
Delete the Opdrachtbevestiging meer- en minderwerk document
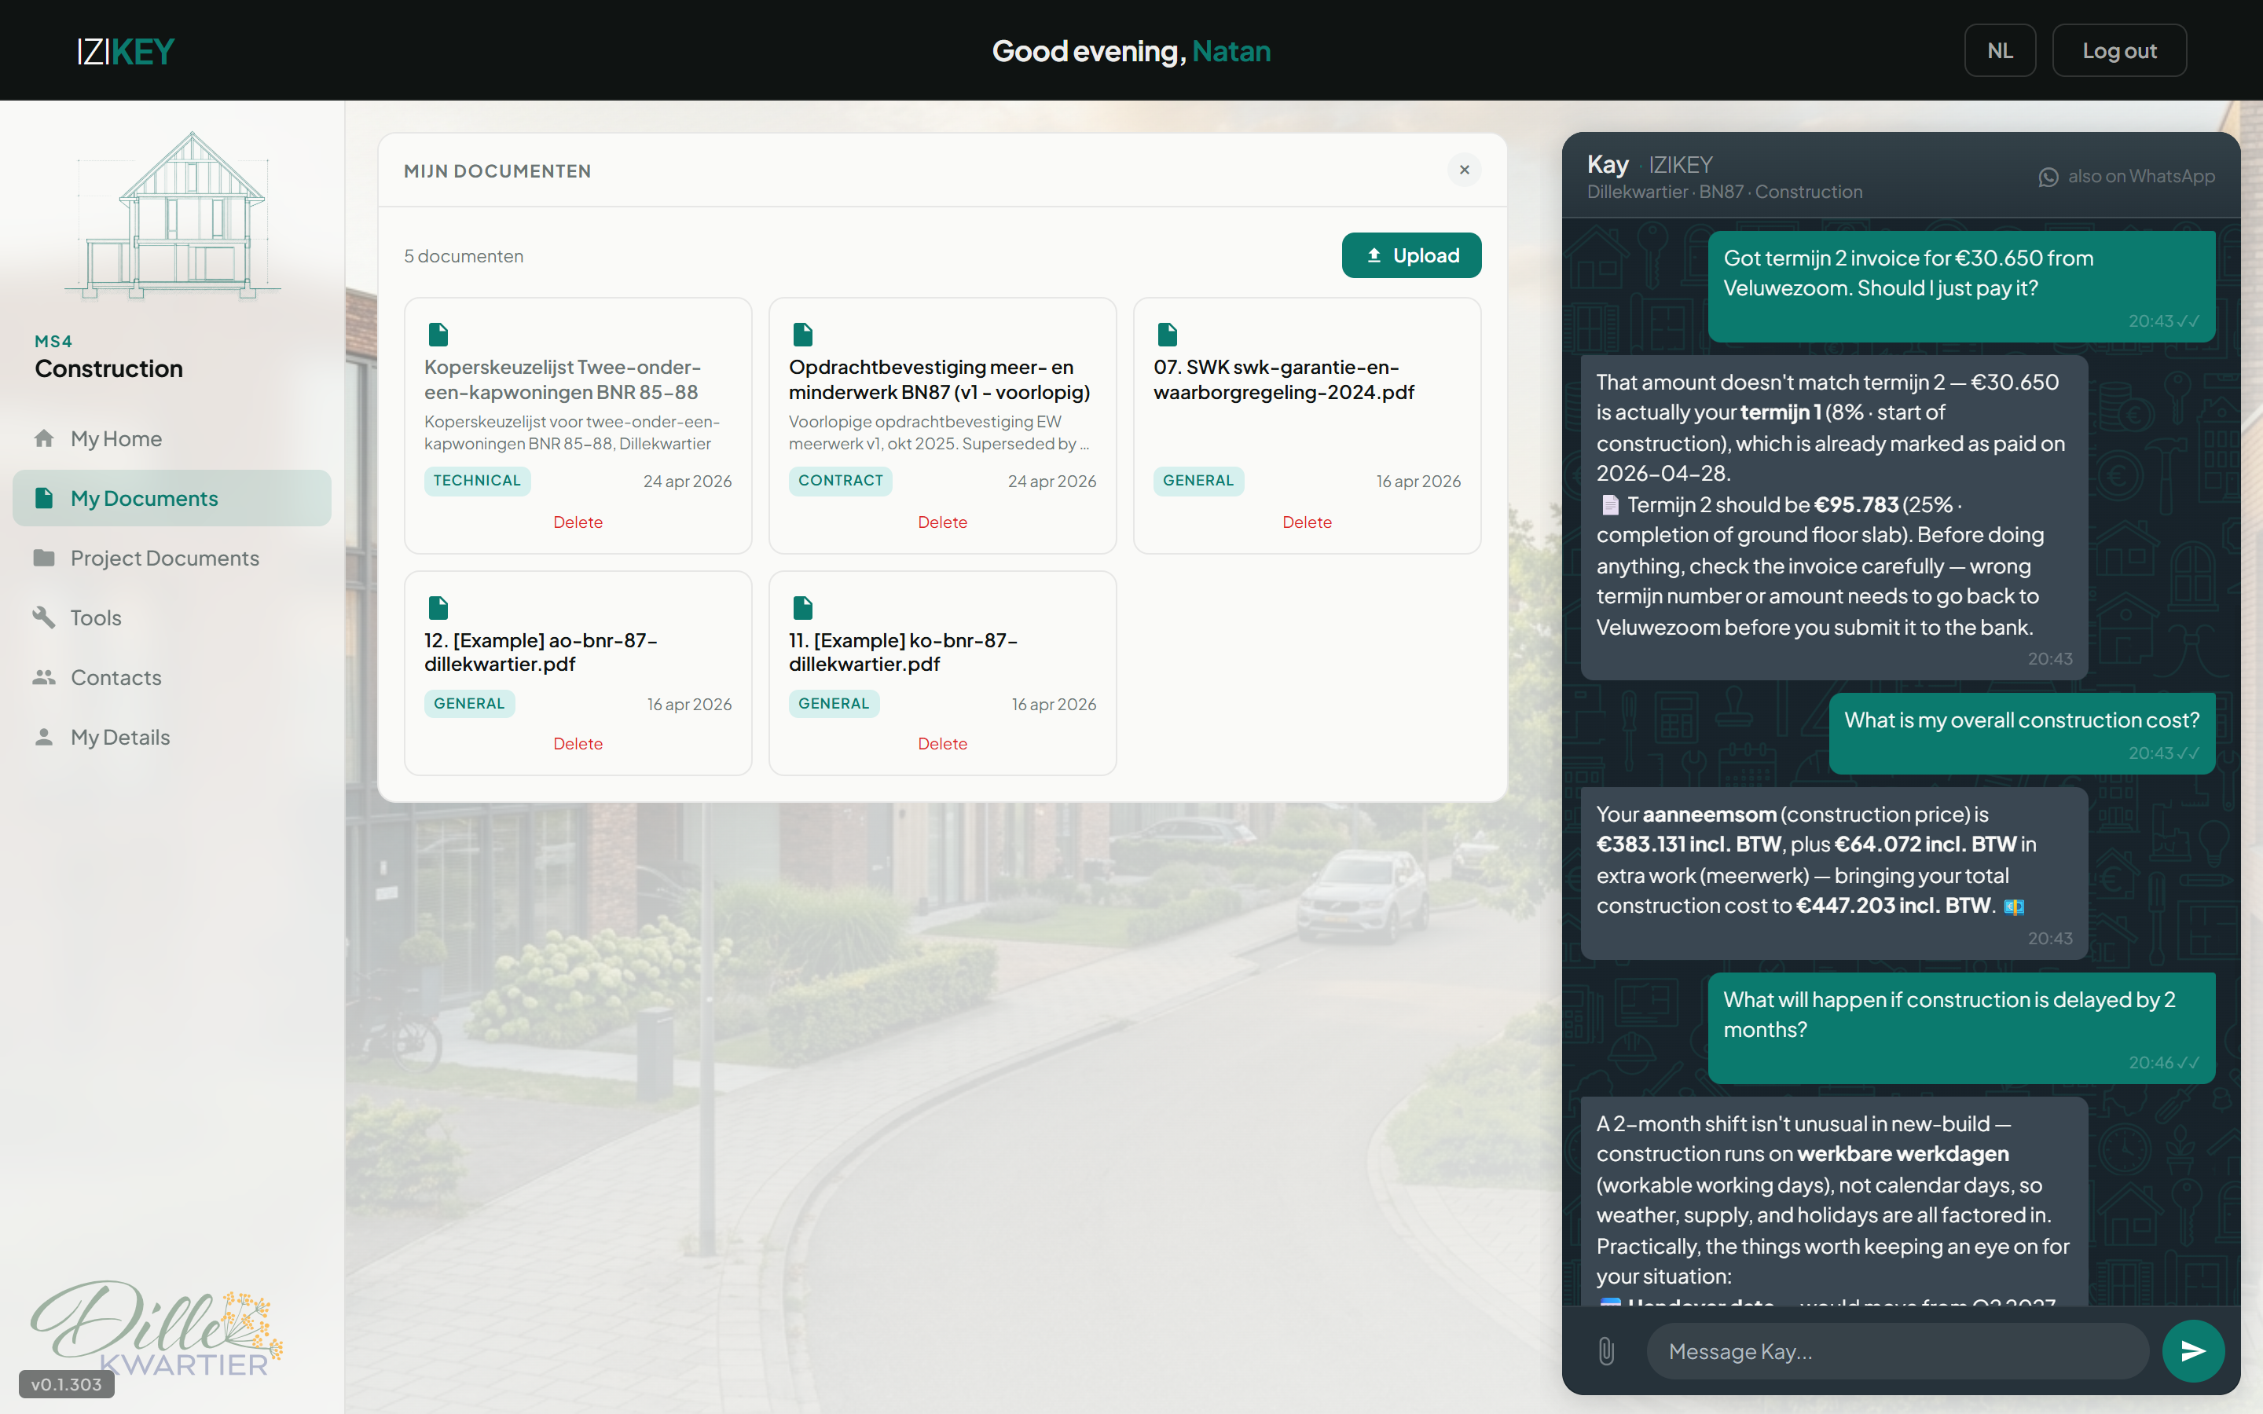[943, 522]
